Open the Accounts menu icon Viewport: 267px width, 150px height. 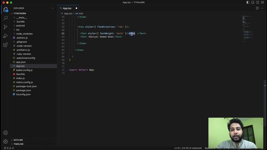[x=5, y=132]
